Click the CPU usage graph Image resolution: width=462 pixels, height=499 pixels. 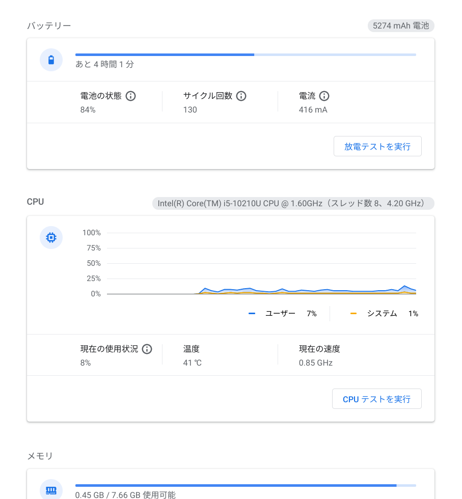click(x=261, y=264)
